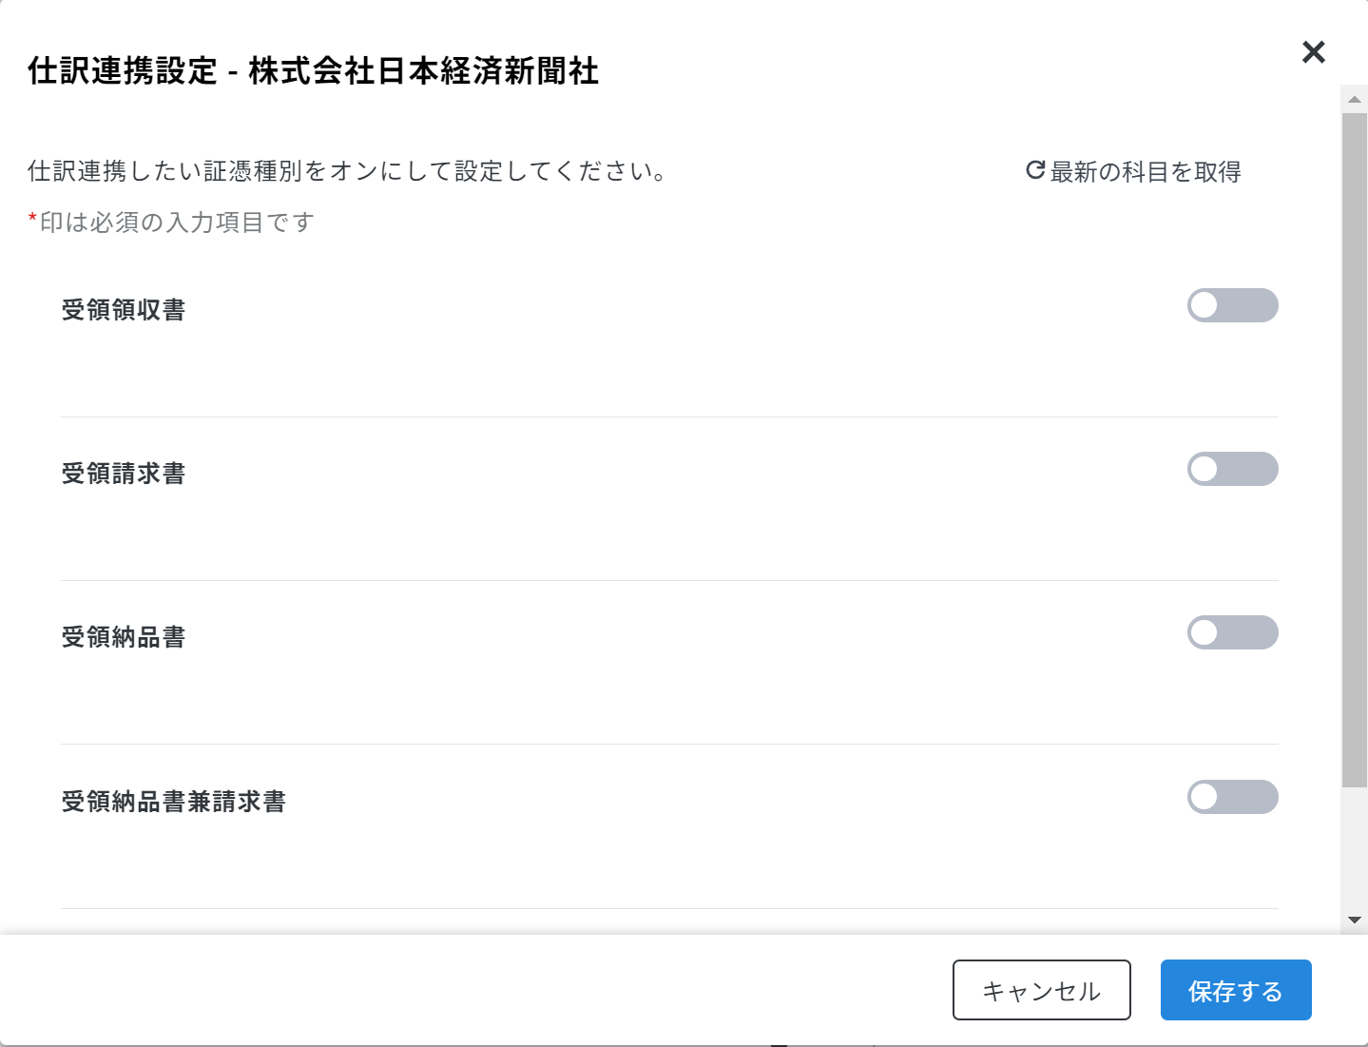Close the 仕訳連携設定 dialog with X
The image size is (1368, 1047).
tap(1314, 52)
